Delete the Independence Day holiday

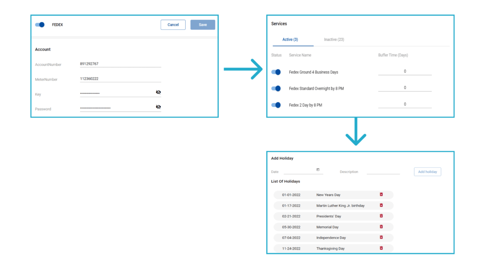tap(381, 237)
